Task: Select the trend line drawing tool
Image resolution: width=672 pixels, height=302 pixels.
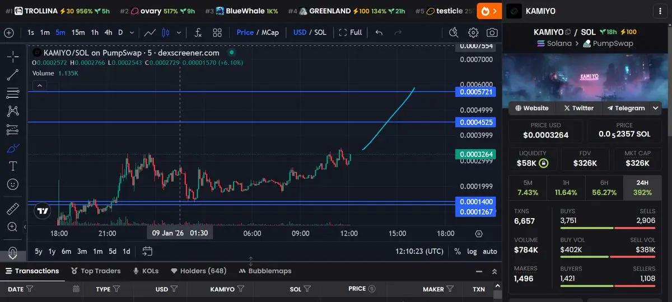Action: coord(12,75)
